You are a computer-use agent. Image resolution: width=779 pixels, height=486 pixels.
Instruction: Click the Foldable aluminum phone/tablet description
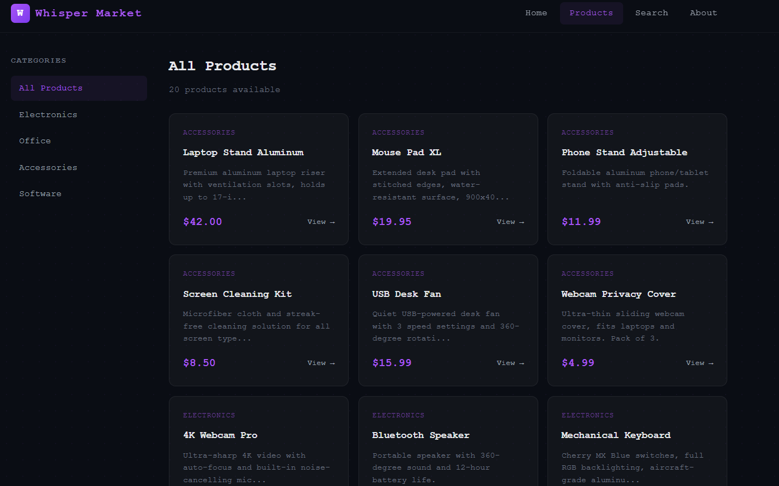click(635, 179)
